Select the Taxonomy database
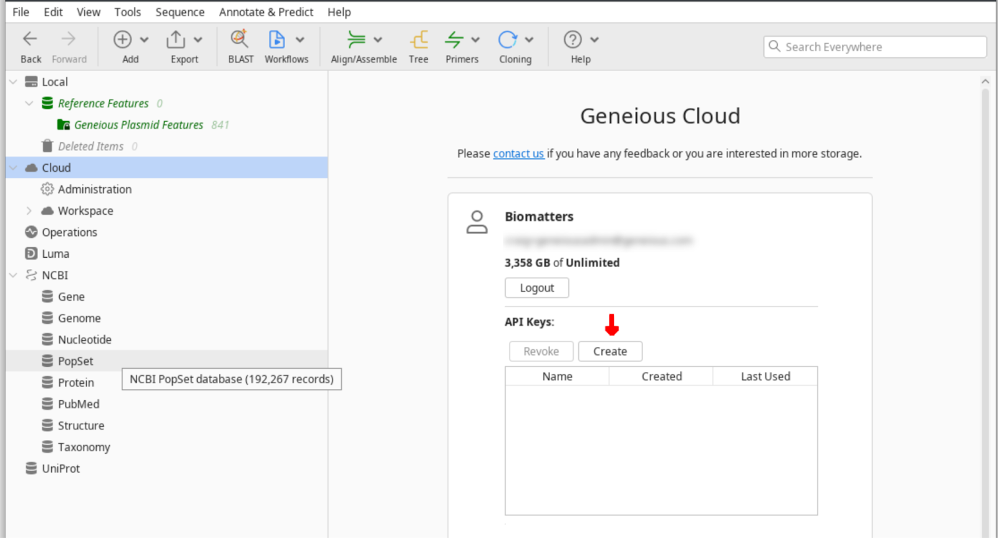 [84, 447]
